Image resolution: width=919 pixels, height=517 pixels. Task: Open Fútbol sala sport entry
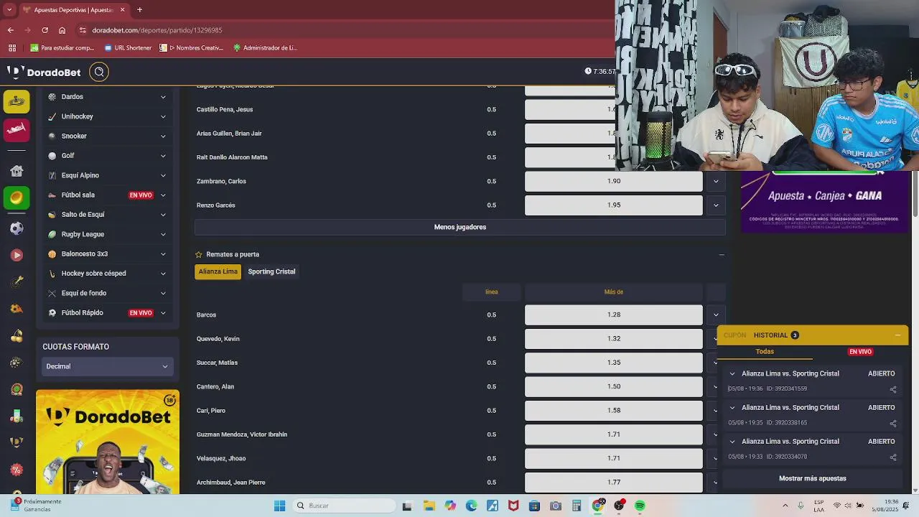[107, 195]
